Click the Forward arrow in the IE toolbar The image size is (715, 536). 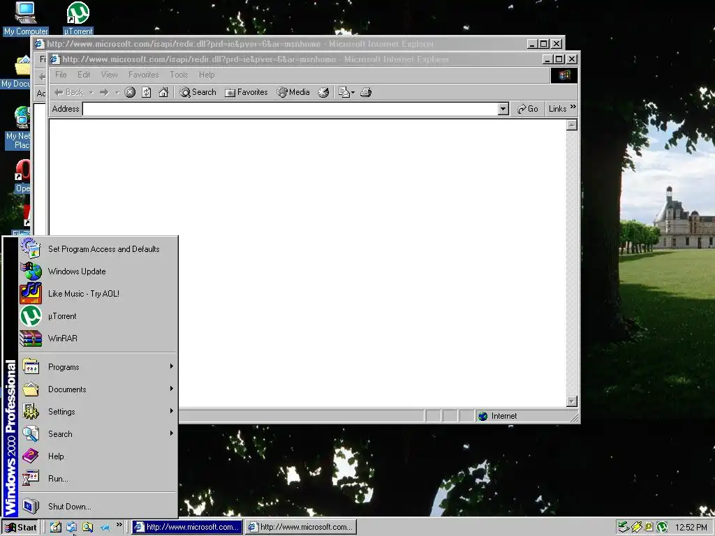point(105,92)
